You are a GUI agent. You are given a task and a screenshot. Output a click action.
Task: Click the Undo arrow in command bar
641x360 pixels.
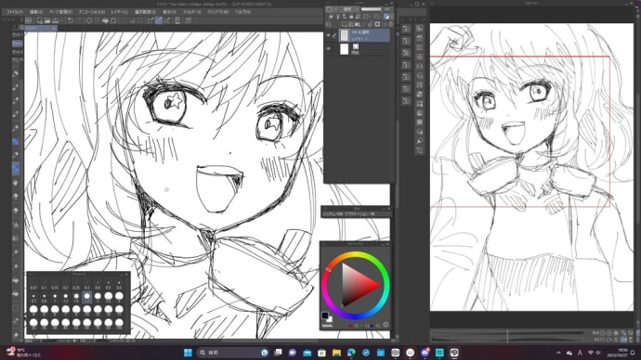pos(71,20)
